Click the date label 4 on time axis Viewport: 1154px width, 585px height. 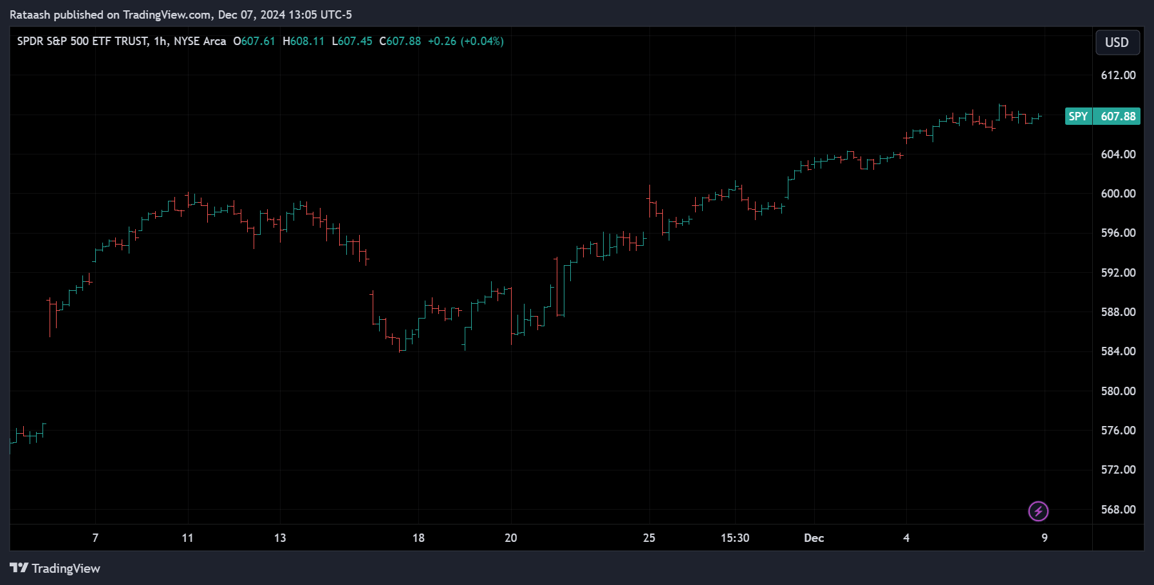[x=906, y=538]
